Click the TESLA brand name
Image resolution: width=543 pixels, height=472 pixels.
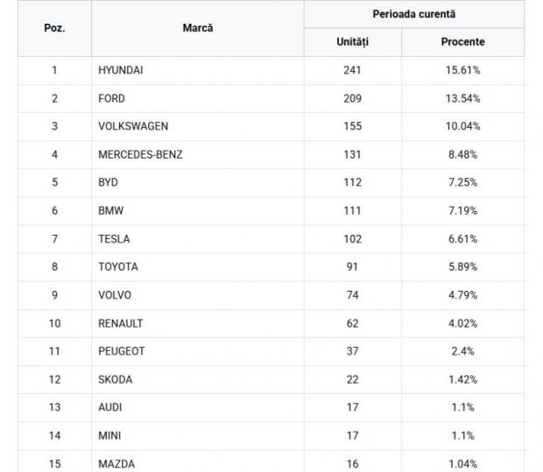coord(114,239)
